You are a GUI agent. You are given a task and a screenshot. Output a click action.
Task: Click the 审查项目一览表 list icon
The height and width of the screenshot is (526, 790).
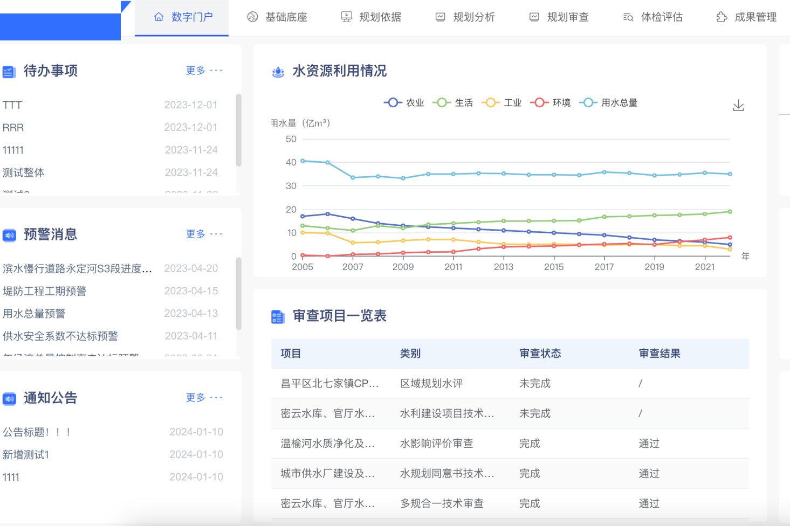[x=278, y=317]
